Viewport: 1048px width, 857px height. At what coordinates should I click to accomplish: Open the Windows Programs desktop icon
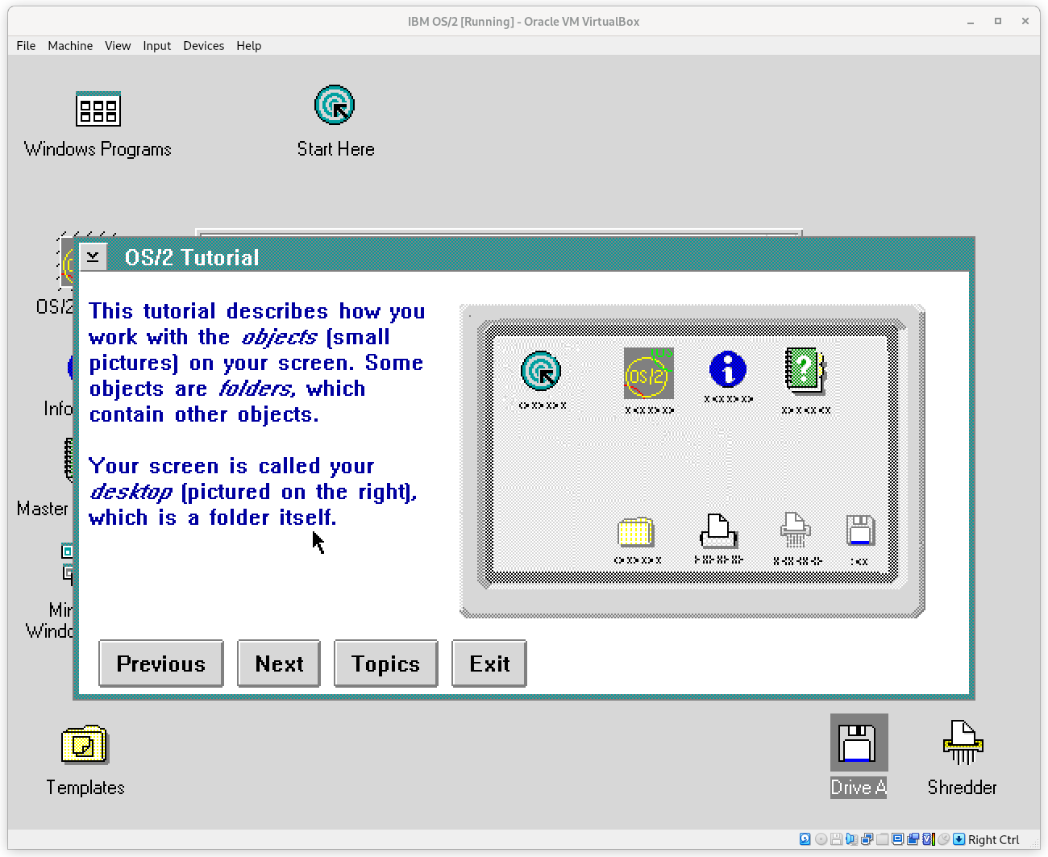click(98, 109)
